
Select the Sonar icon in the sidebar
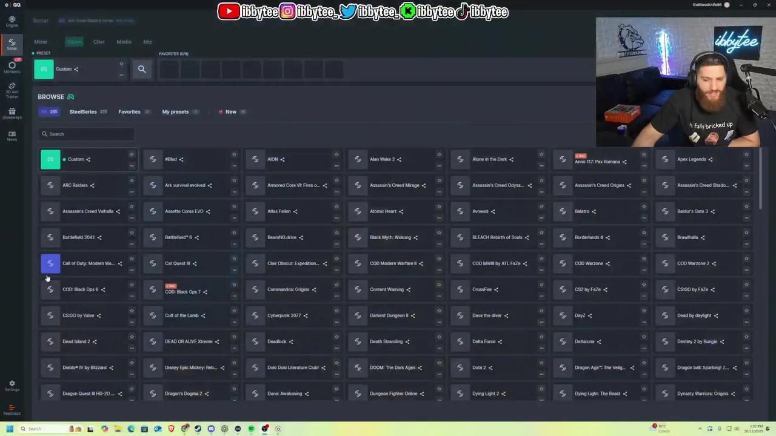(12, 44)
